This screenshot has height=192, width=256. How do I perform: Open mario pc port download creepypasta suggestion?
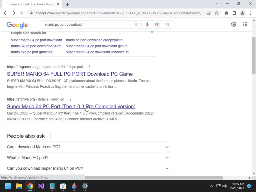point(94,40)
